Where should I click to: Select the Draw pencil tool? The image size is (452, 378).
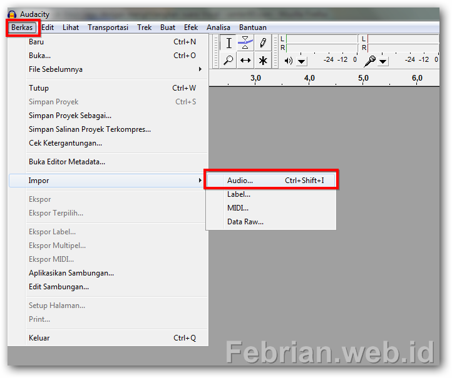[x=262, y=43]
